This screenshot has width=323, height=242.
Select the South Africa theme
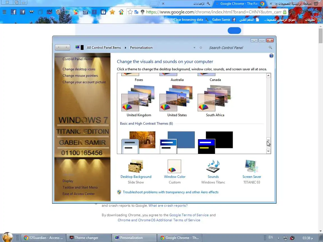click(215, 101)
